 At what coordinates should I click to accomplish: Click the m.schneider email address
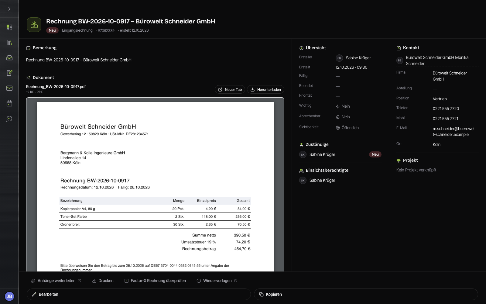pyautogui.click(x=453, y=132)
